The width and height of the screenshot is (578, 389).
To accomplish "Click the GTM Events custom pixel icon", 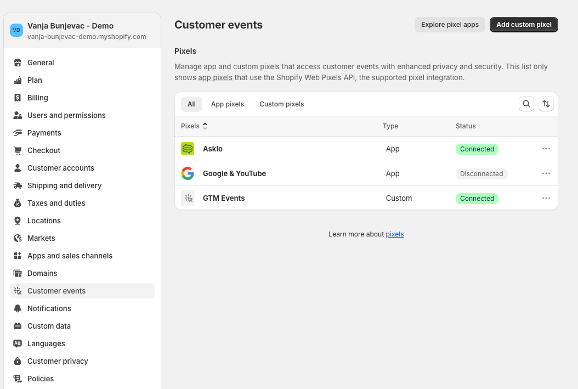I will click(188, 198).
